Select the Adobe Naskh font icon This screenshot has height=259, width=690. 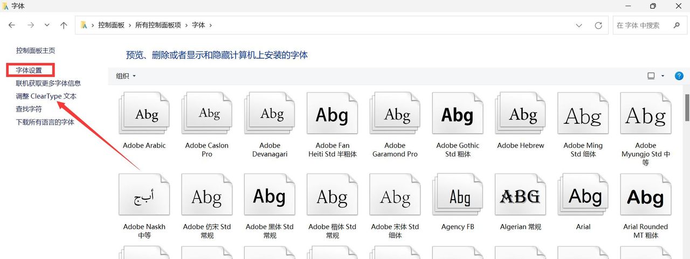[x=144, y=195]
